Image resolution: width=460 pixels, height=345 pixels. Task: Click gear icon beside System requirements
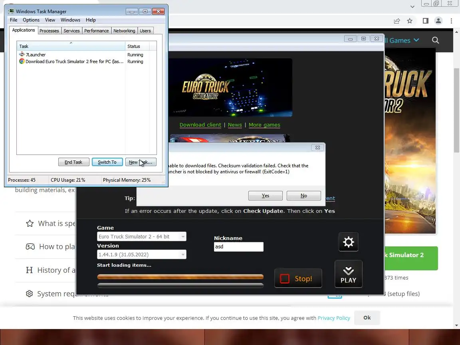(29, 293)
